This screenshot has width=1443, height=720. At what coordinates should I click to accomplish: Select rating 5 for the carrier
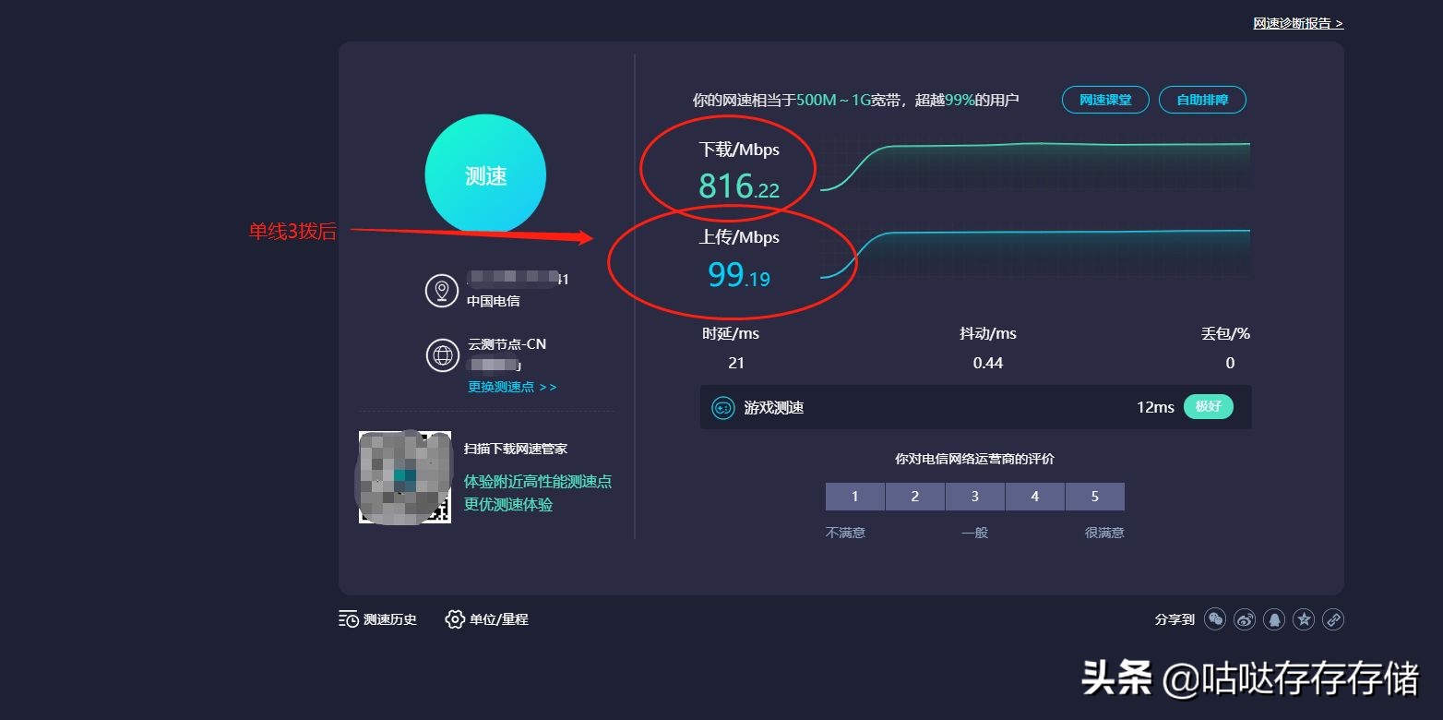click(1094, 496)
